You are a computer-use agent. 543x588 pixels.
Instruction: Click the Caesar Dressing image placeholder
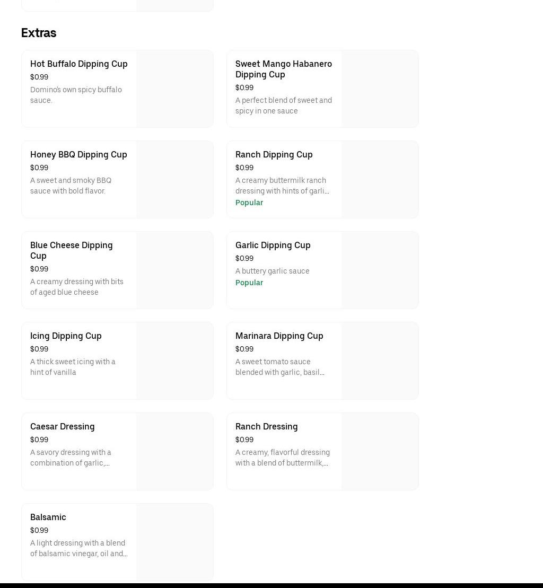pos(174,452)
